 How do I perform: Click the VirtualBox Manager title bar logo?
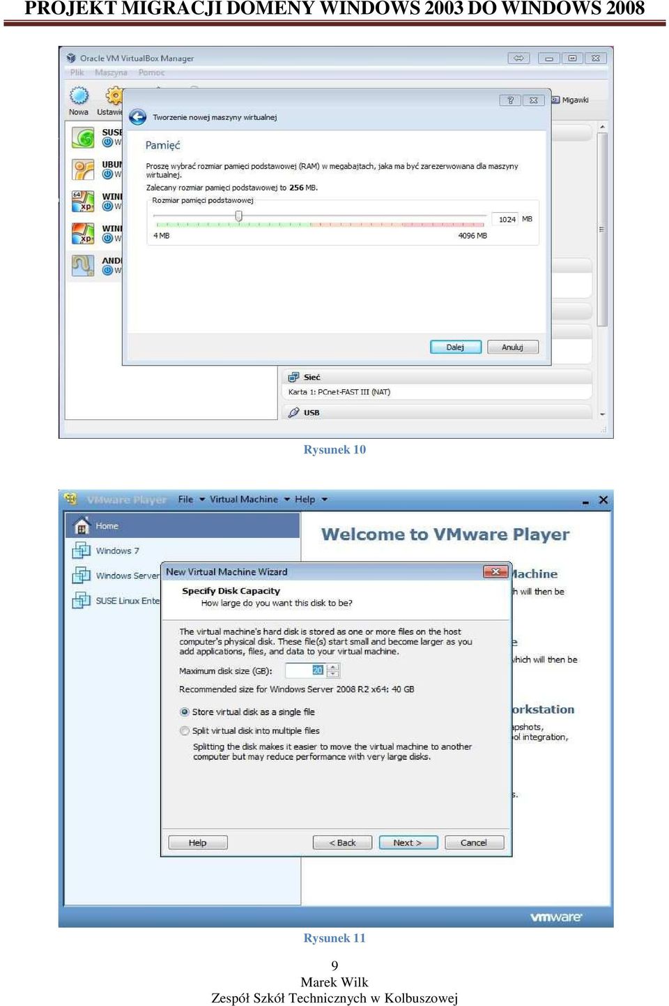point(71,58)
